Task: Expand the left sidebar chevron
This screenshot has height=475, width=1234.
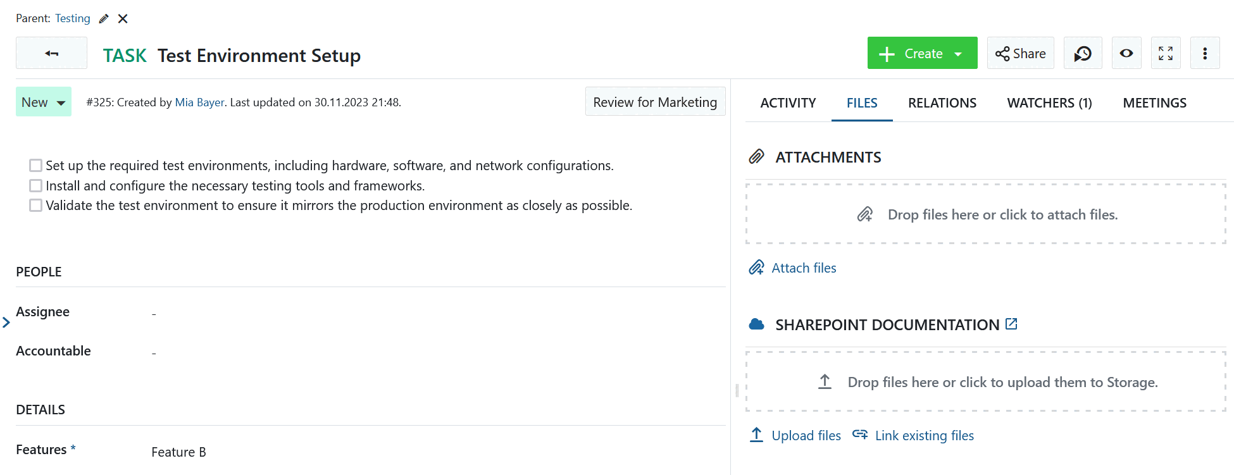Action: [x=6, y=323]
